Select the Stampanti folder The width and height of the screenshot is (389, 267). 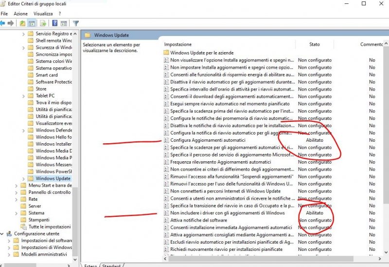(39, 220)
